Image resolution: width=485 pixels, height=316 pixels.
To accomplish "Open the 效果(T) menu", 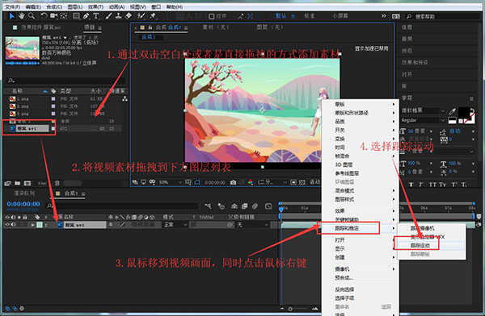I will pos(95,6).
